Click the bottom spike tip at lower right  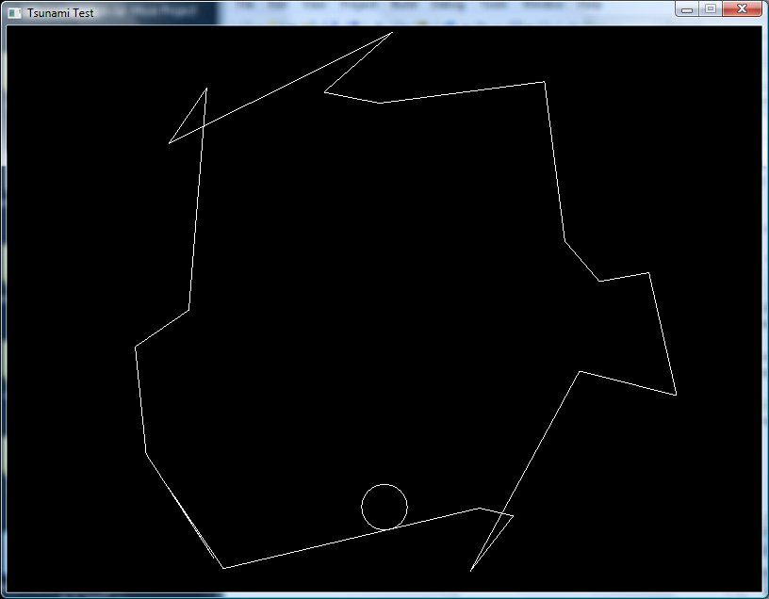point(471,571)
